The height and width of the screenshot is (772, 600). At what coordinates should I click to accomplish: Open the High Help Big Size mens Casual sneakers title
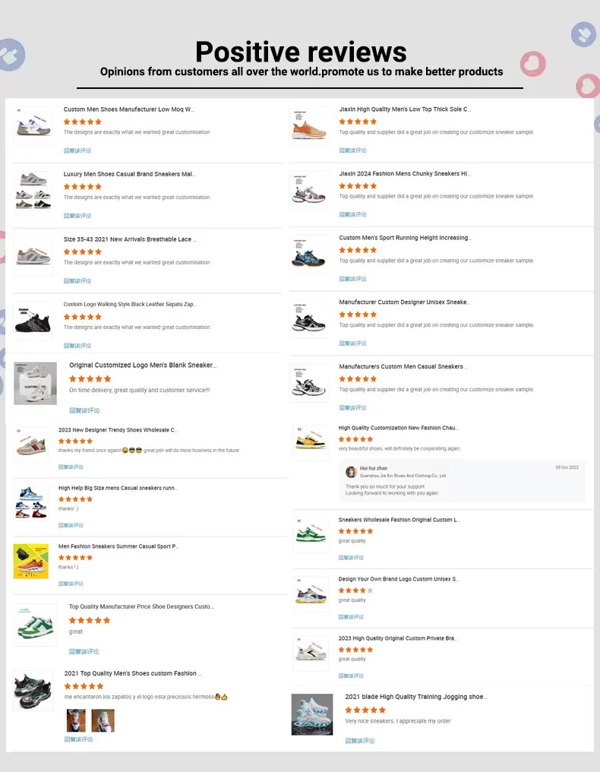pyautogui.click(x=118, y=488)
